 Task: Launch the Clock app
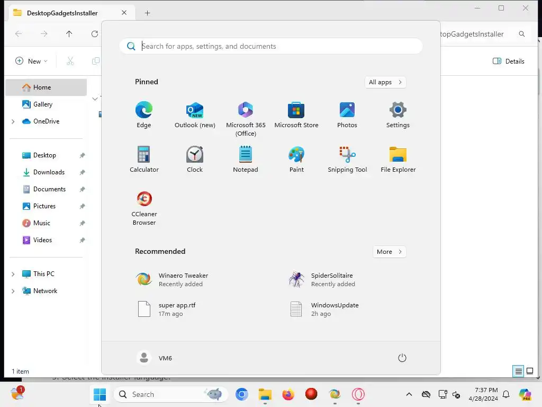[x=195, y=159]
